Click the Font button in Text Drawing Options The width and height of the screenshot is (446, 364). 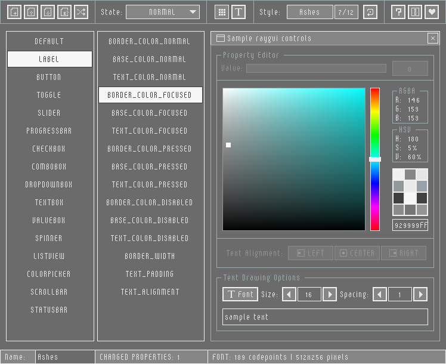click(x=240, y=294)
